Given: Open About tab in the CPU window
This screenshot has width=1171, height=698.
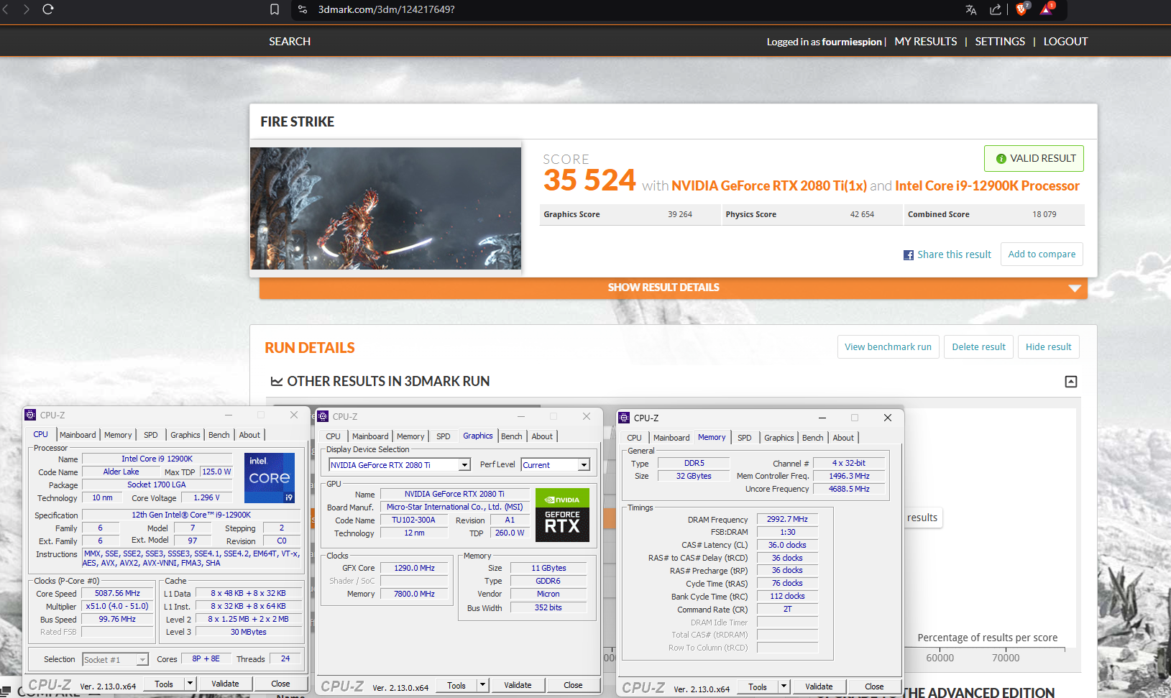Looking at the screenshot, I should (x=249, y=435).
